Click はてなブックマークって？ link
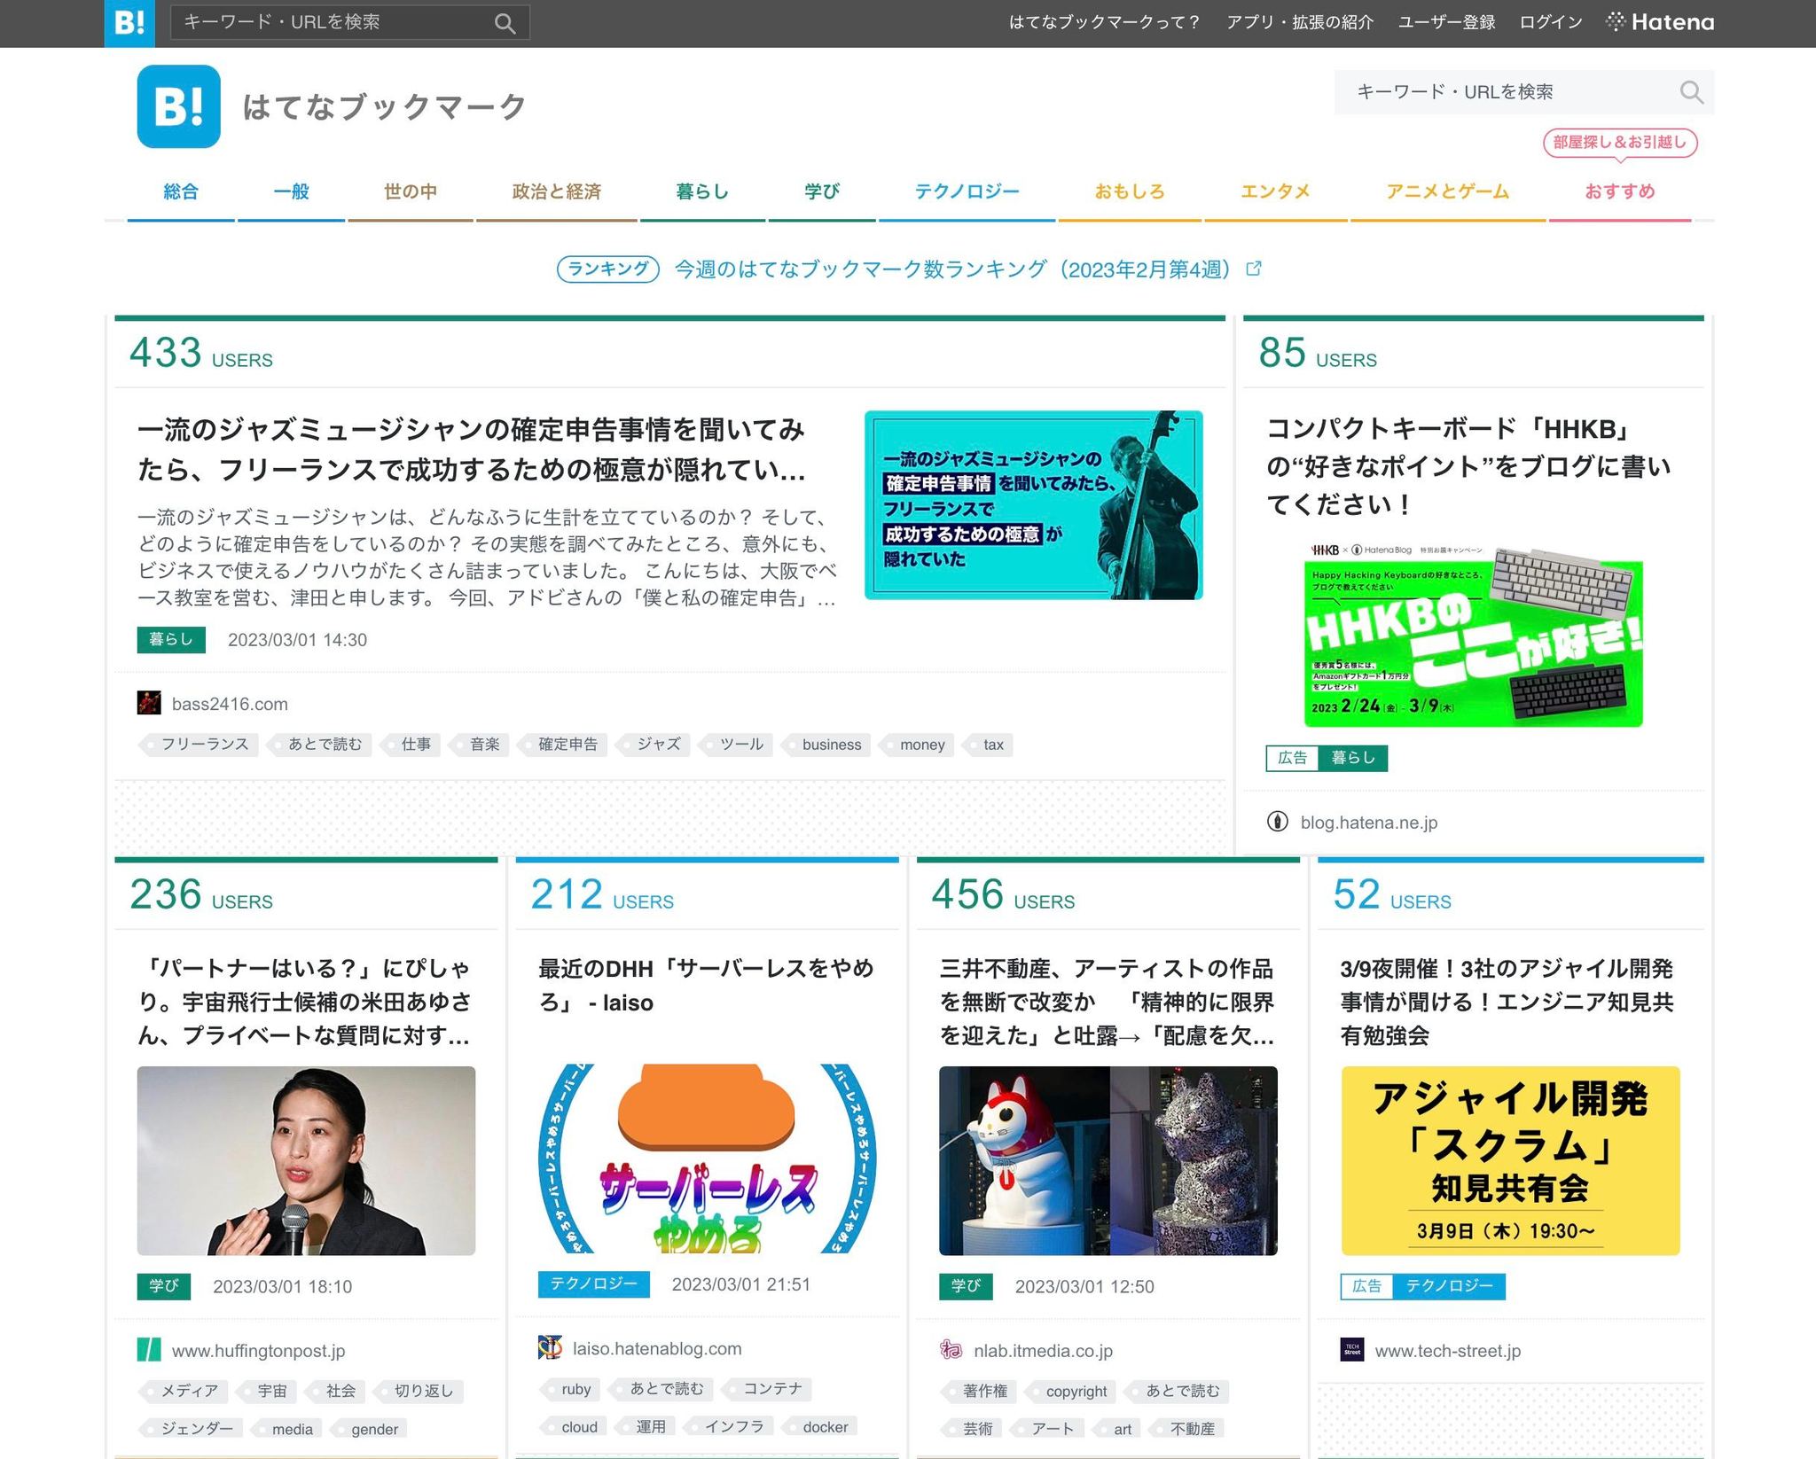Viewport: 1816px width, 1459px height. pyautogui.click(x=1105, y=22)
